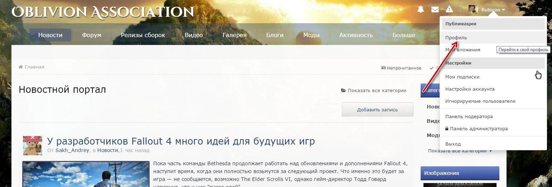Open the Больше navigation menu

pyautogui.click(x=404, y=35)
